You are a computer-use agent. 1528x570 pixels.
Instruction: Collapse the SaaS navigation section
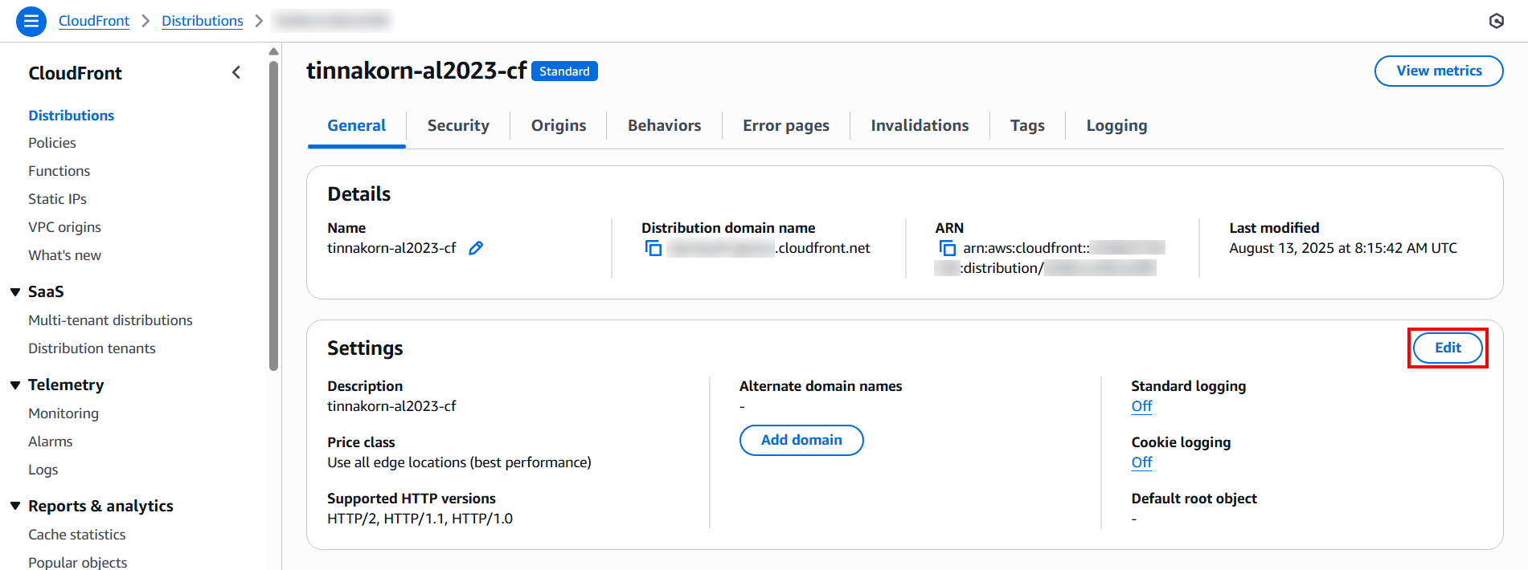tap(15, 292)
